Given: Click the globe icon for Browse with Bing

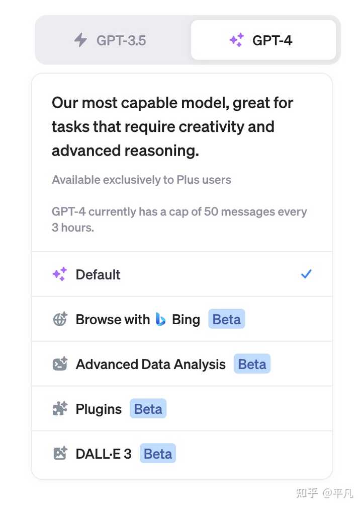Looking at the screenshot, I should tap(59, 319).
